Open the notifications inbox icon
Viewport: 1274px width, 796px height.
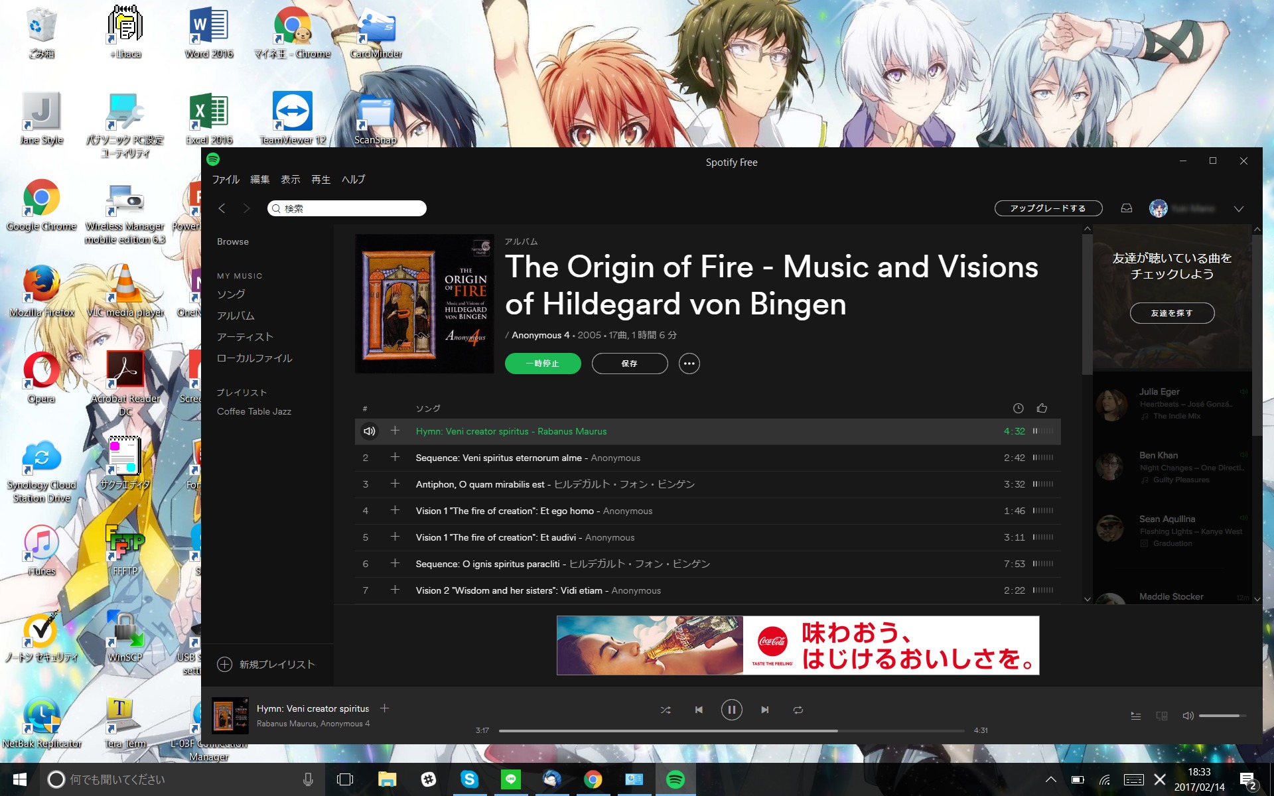tap(1126, 208)
